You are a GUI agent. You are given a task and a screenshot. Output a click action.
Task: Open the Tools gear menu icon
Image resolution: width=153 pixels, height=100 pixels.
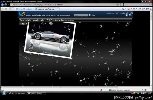point(143,9)
